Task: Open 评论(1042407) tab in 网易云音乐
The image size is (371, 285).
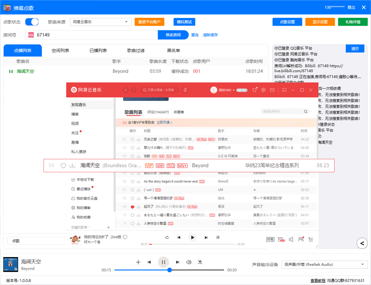Action: tap(158, 112)
